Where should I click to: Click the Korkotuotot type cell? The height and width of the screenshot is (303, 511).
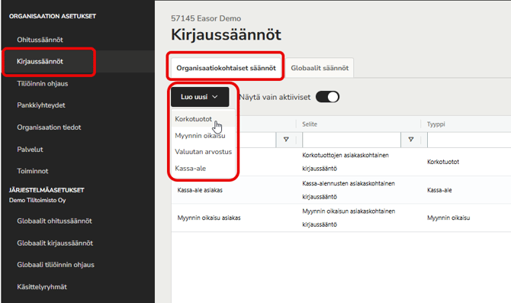[x=443, y=162]
